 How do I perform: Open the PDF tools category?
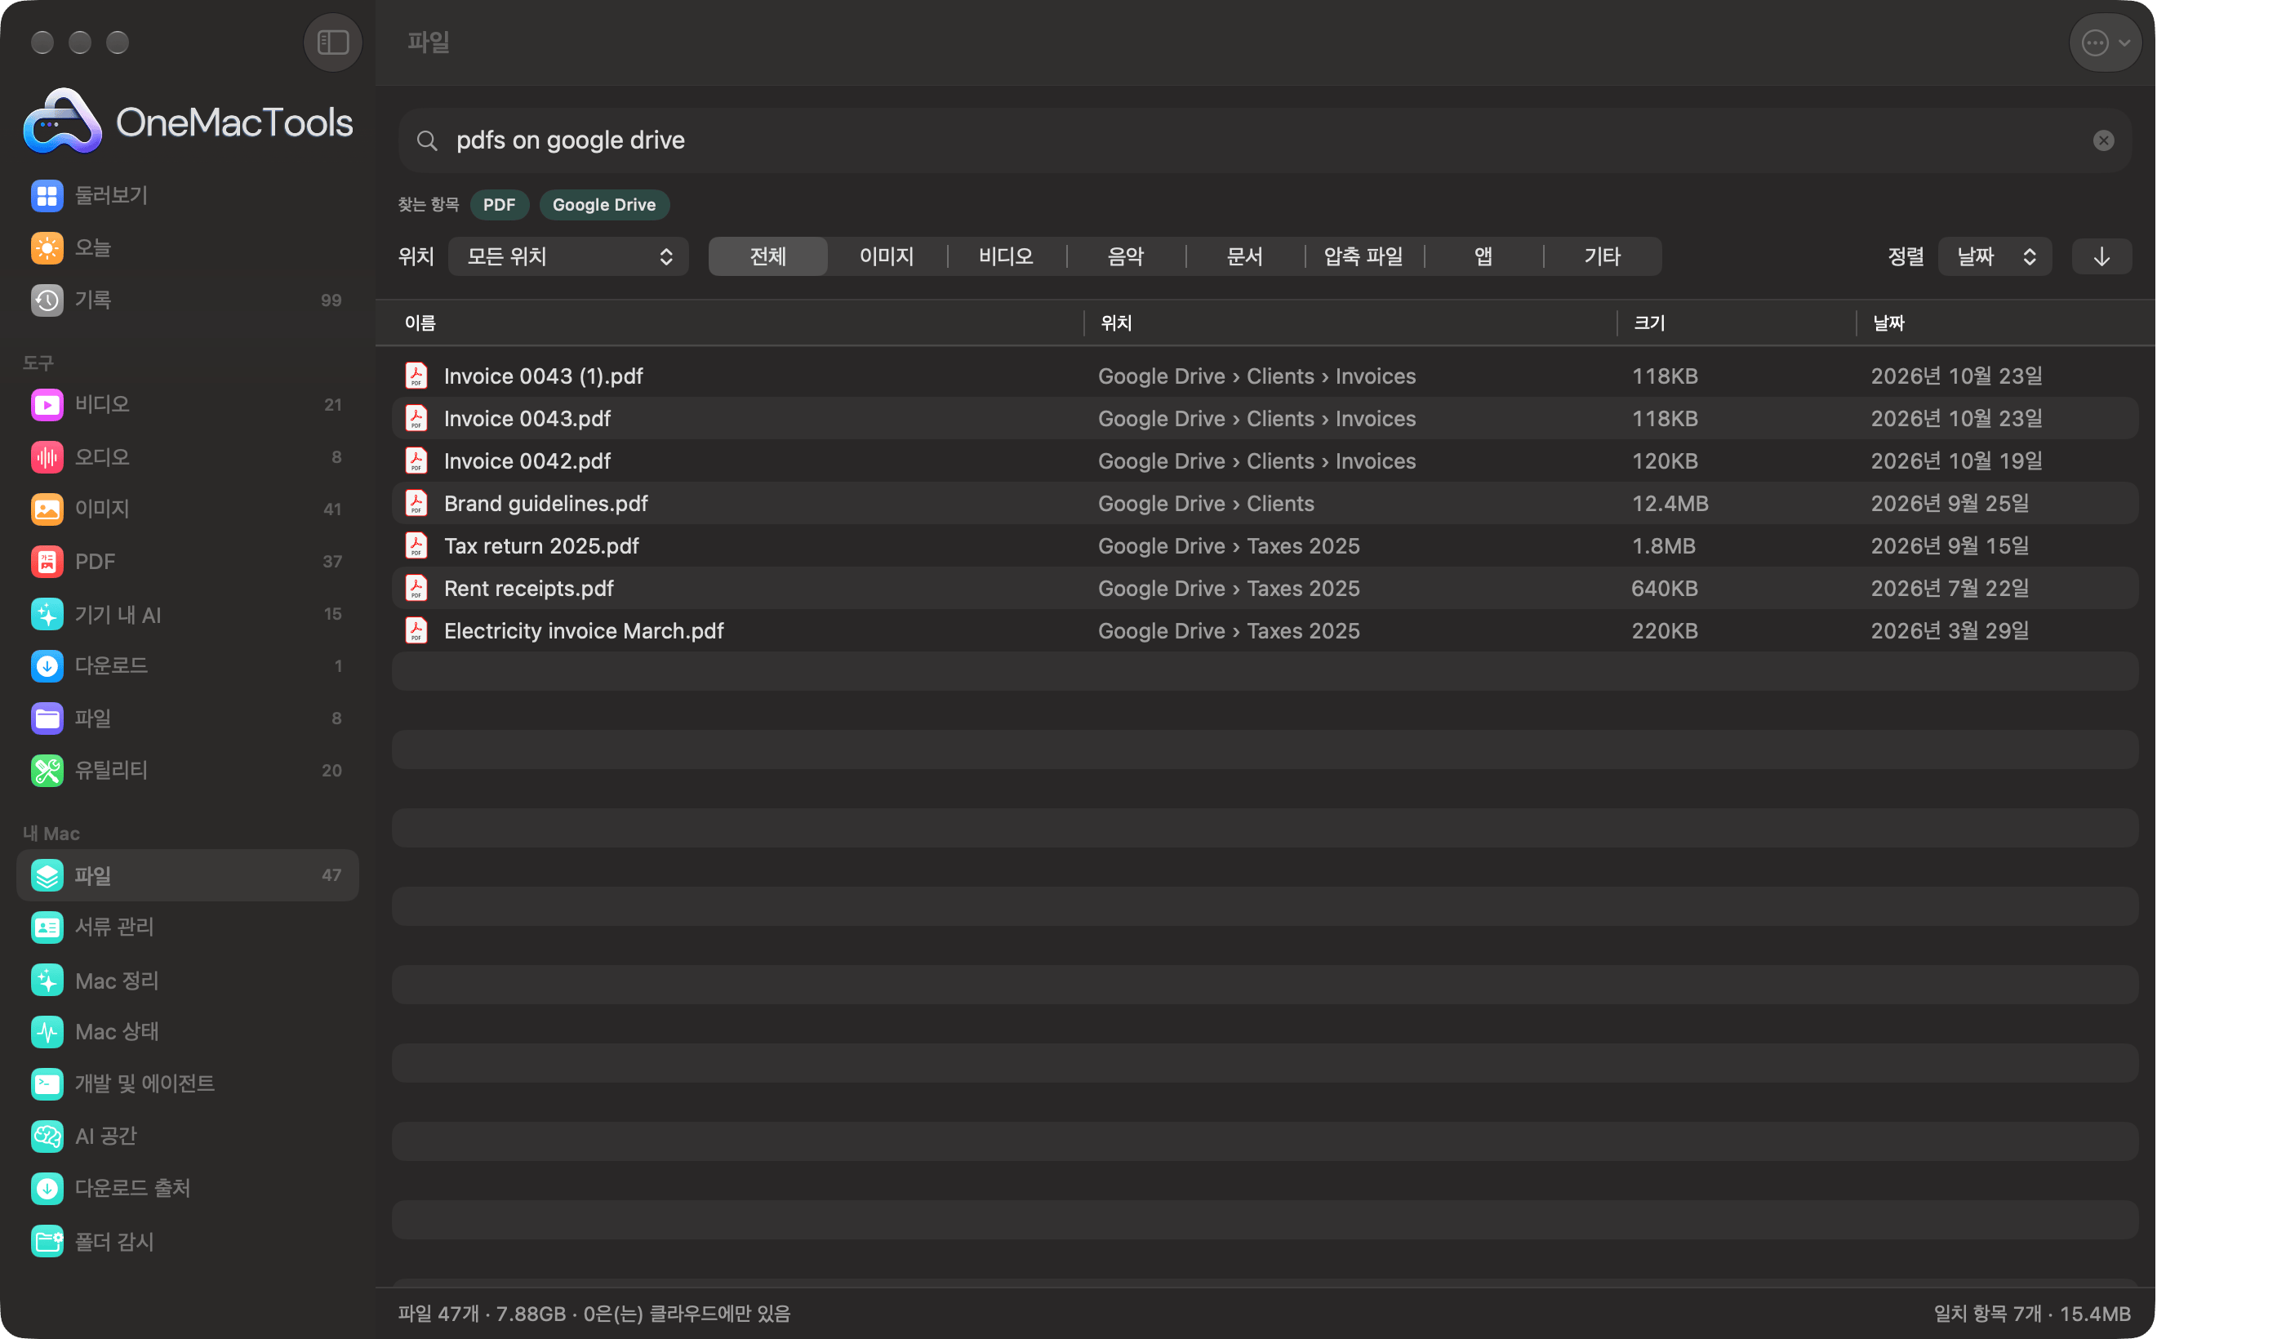(188, 562)
